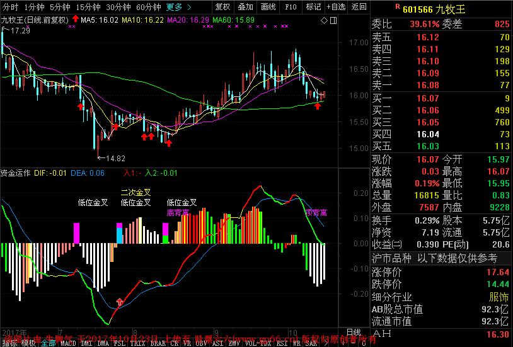Open the 复权 adjustment menu
This screenshot has width=513, height=347.
(x=222, y=7)
